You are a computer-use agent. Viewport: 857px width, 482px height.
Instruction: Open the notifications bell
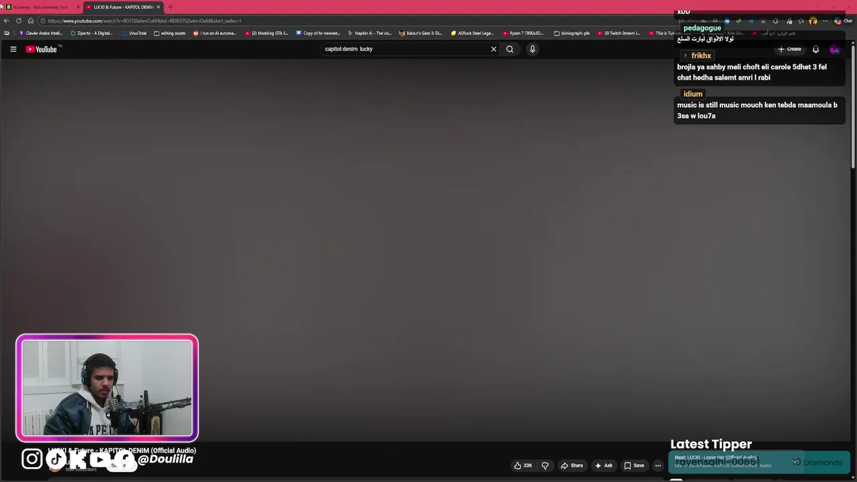coord(815,49)
